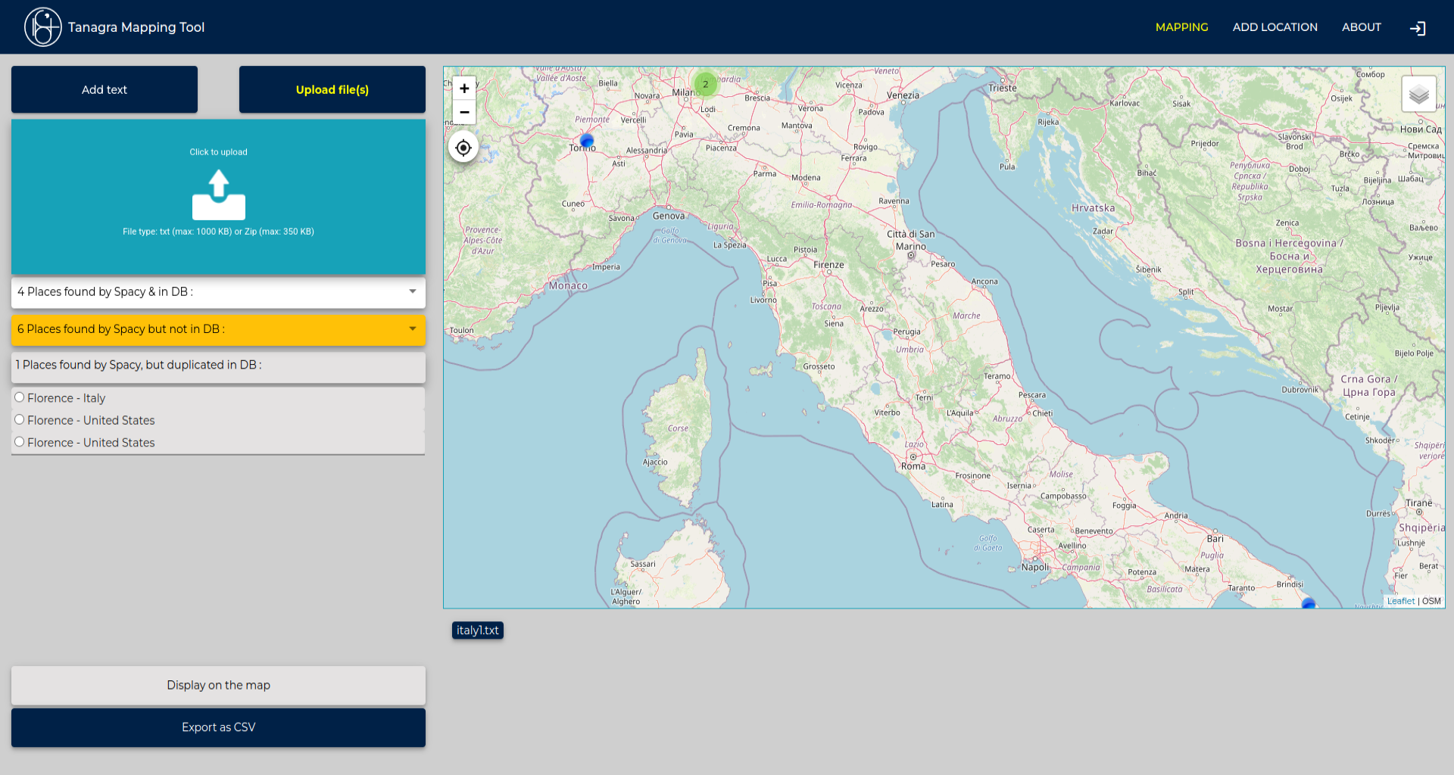Select the first Florence - United States option
1454x775 pixels.
click(20, 419)
